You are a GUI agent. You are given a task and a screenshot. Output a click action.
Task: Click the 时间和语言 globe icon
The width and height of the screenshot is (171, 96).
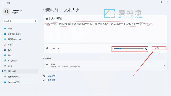[5, 61]
